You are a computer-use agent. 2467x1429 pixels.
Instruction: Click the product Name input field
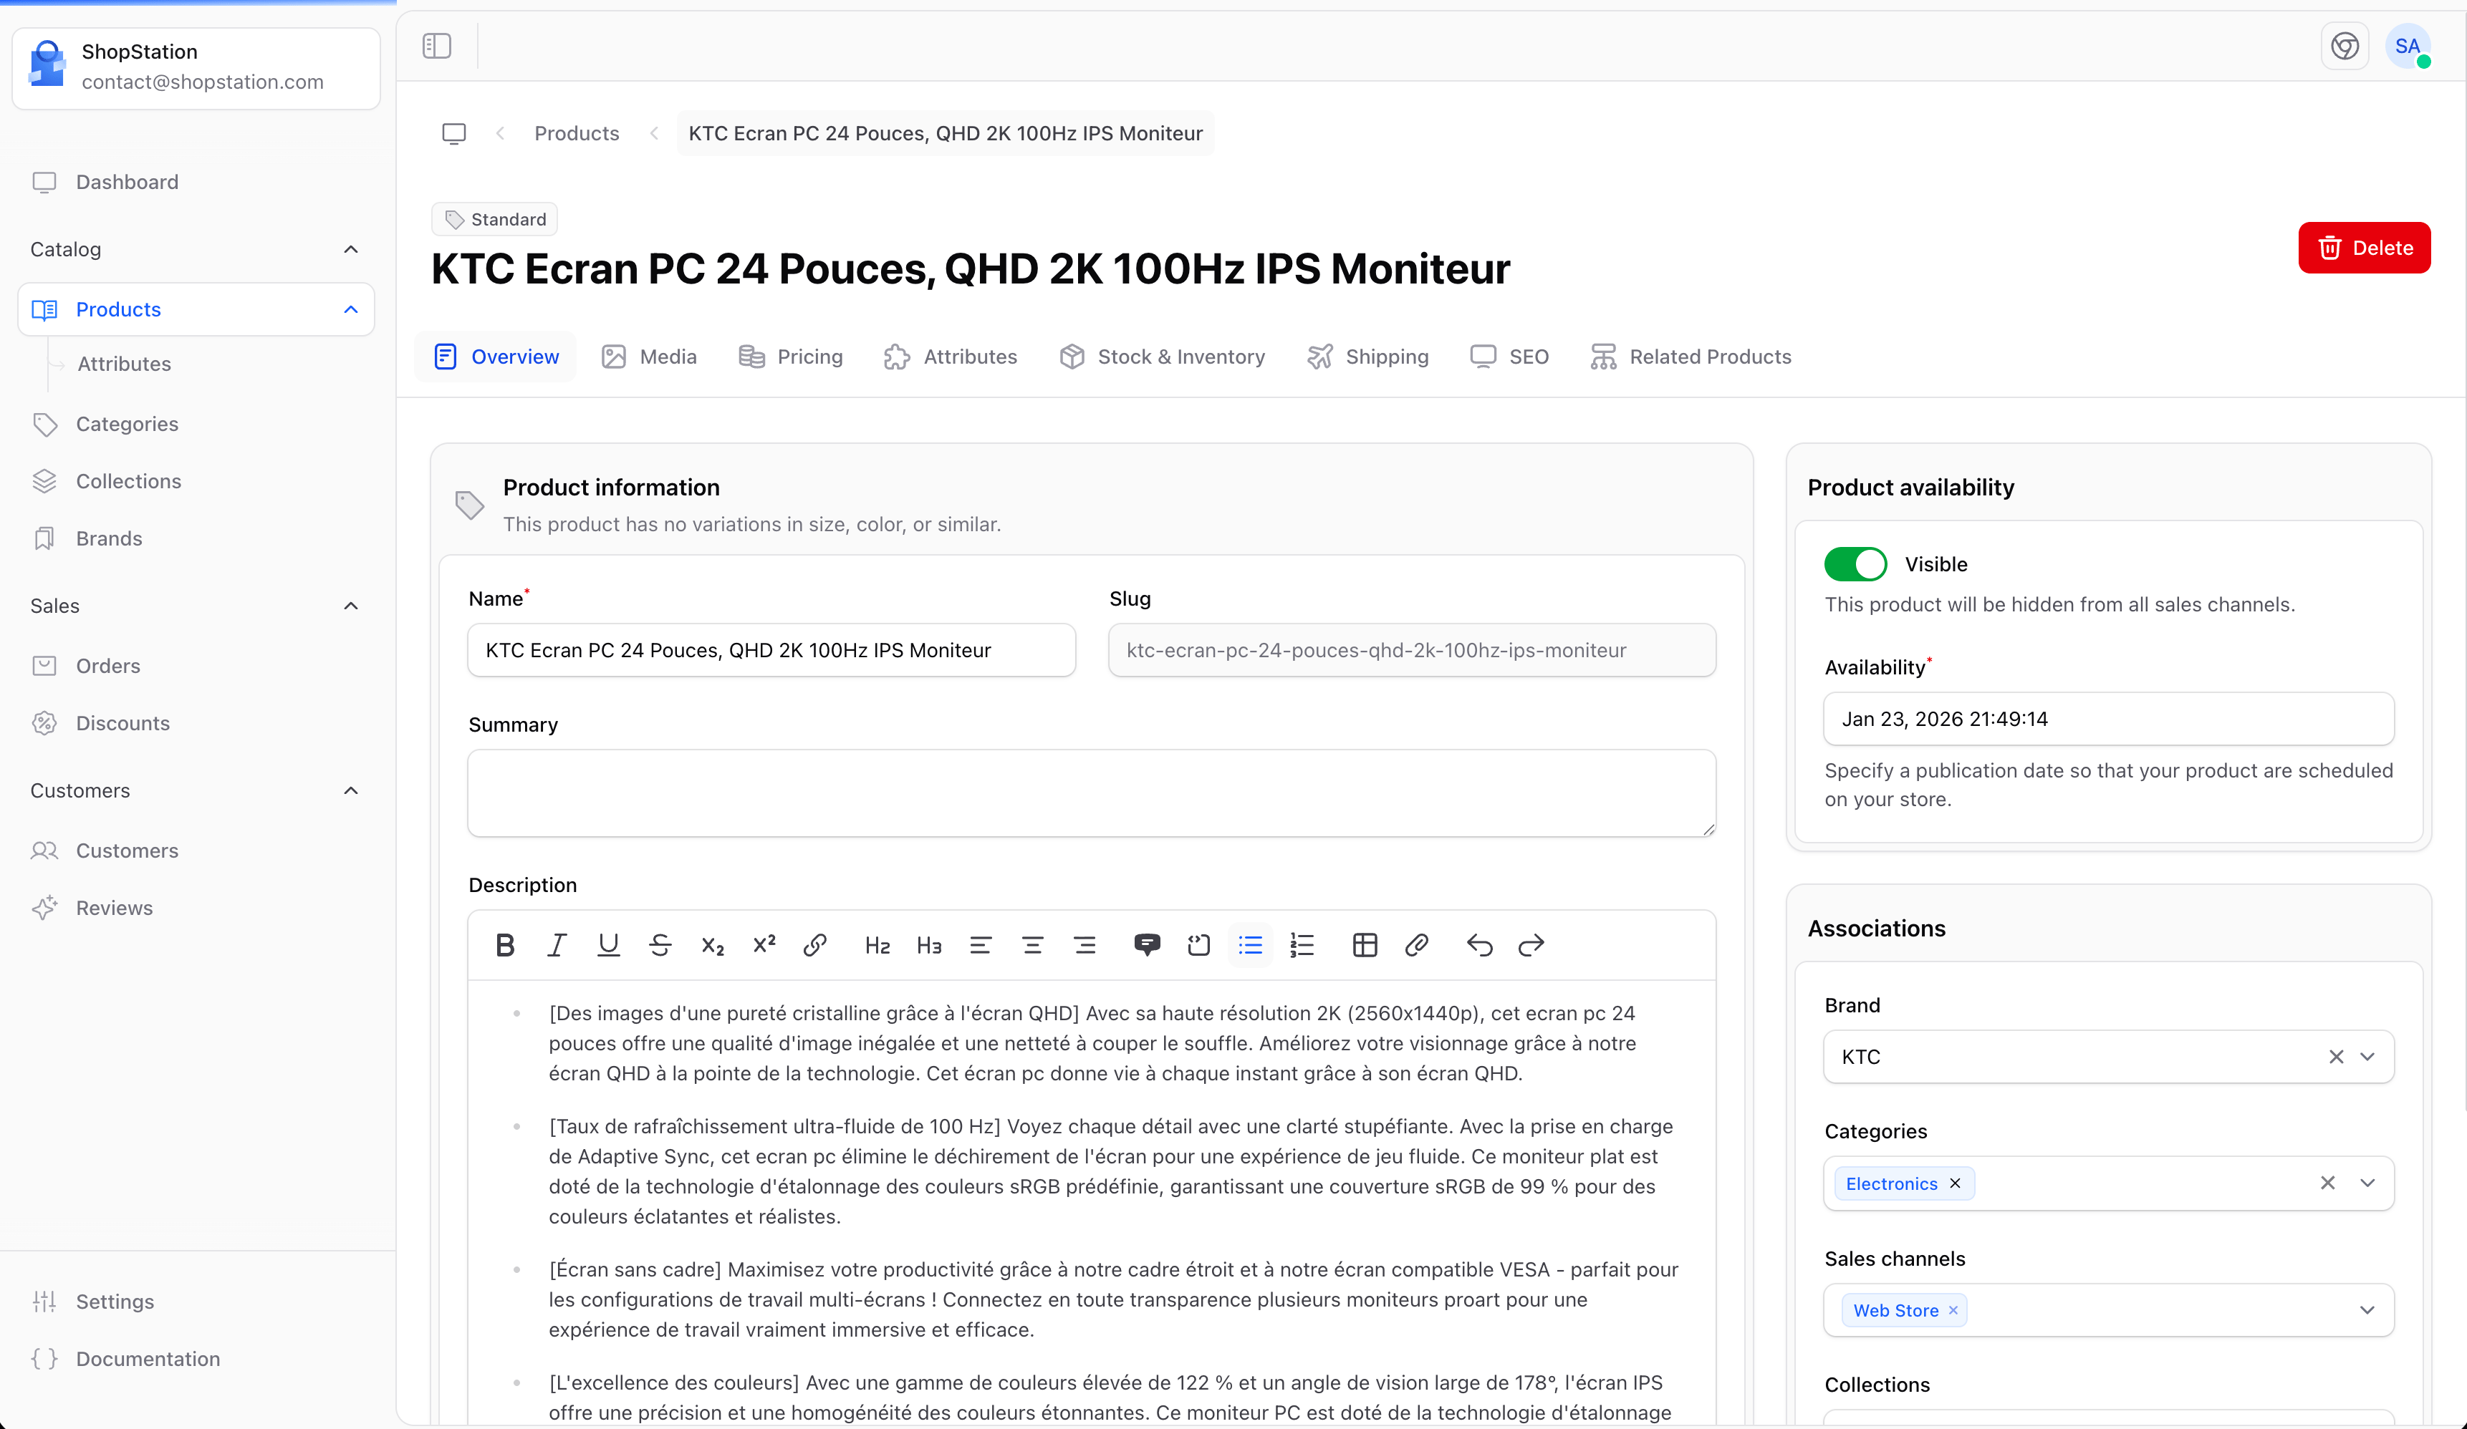point(771,650)
